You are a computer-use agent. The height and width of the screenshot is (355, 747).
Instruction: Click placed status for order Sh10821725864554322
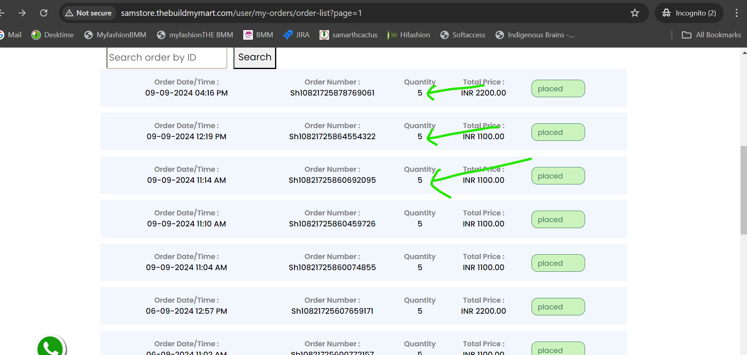pos(558,132)
